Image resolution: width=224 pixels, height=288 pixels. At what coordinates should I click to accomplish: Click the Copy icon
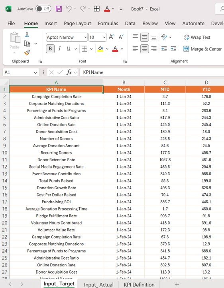tap(27, 44)
